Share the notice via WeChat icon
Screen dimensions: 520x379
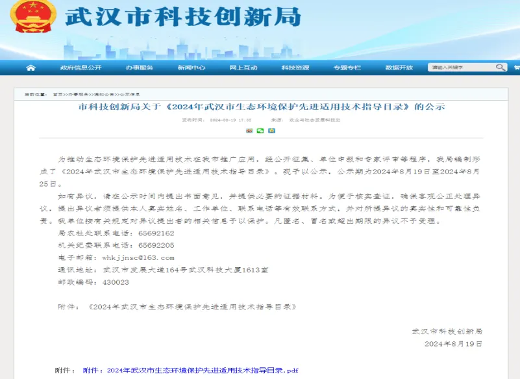pyautogui.click(x=260, y=131)
